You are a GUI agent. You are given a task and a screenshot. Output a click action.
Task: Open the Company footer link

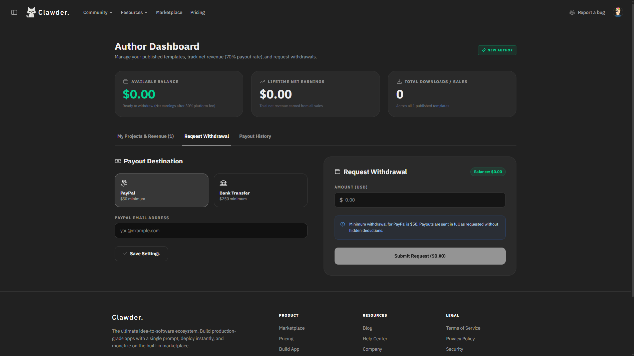coord(372,349)
